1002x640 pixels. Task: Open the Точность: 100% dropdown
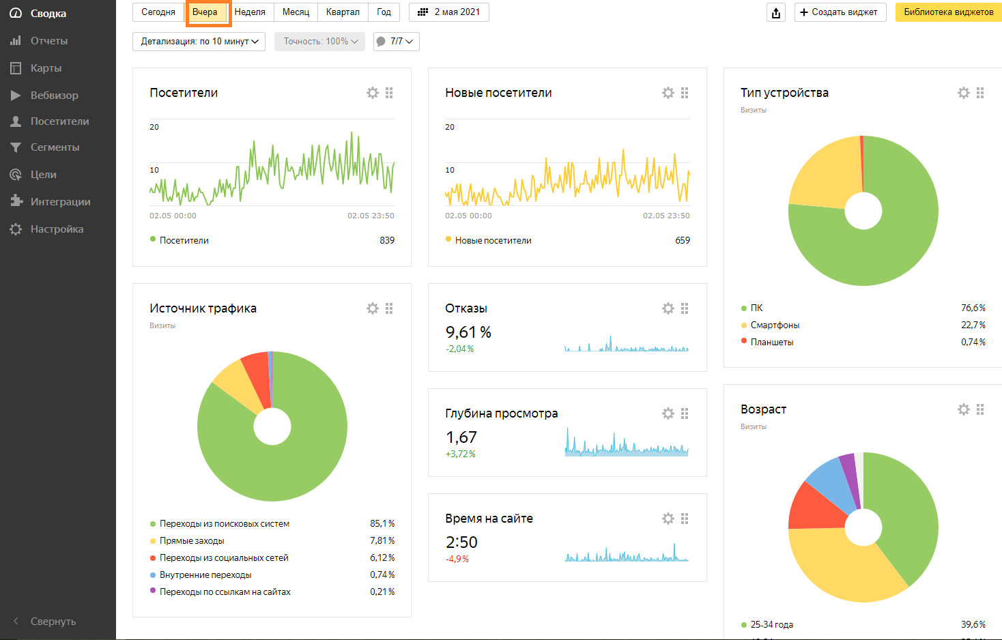pyautogui.click(x=319, y=42)
